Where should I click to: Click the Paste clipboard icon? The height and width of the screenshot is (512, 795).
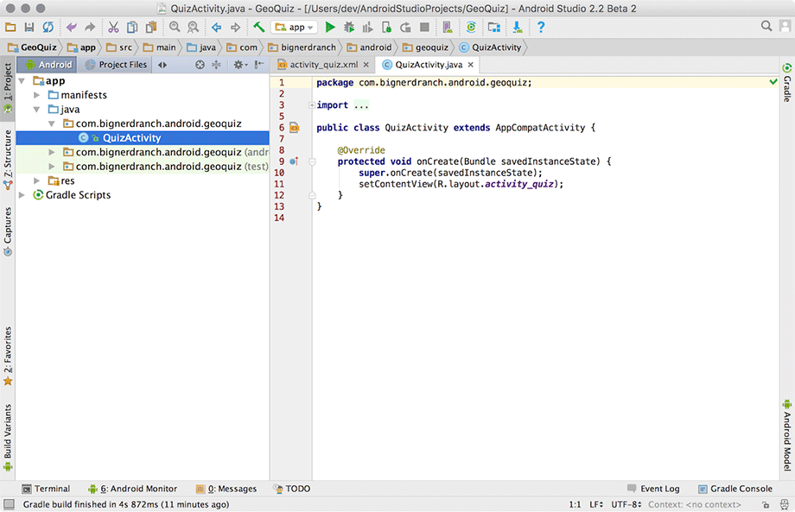point(150,27)
